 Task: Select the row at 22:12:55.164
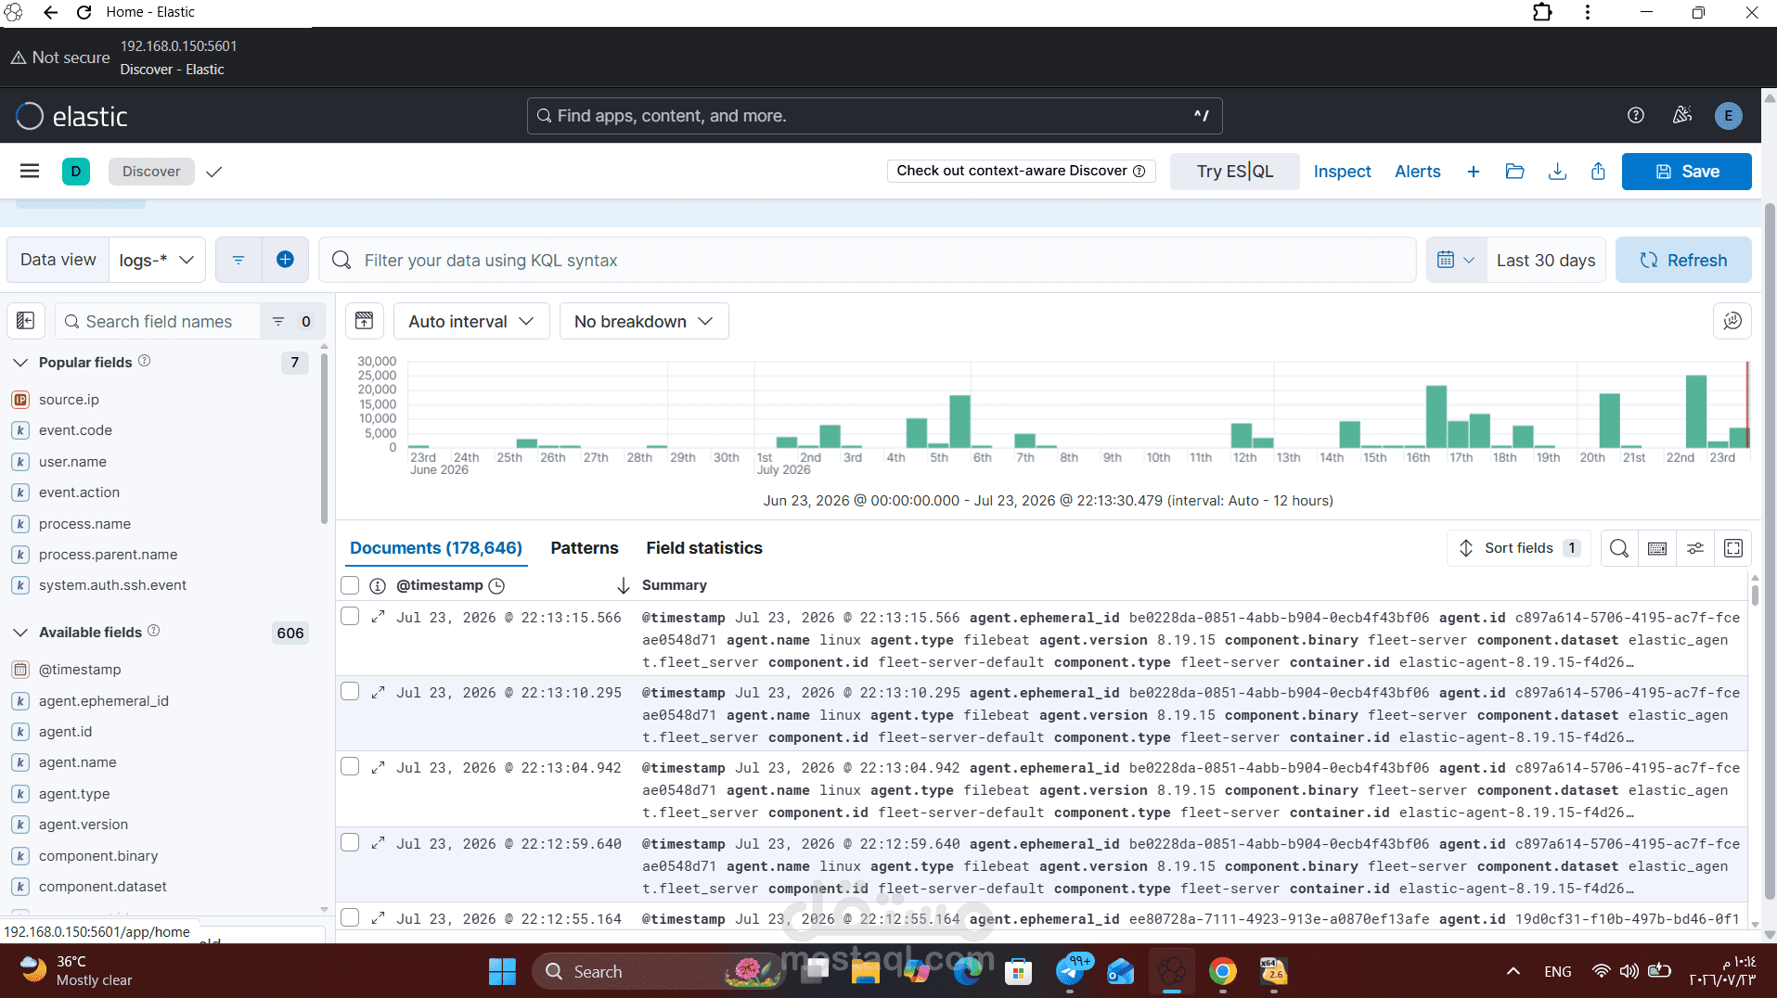(350, 917)
